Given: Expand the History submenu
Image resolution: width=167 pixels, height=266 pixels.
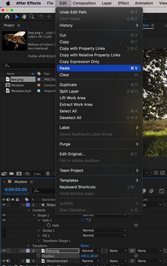Looking at the screenshot, I should click(99, 25).
